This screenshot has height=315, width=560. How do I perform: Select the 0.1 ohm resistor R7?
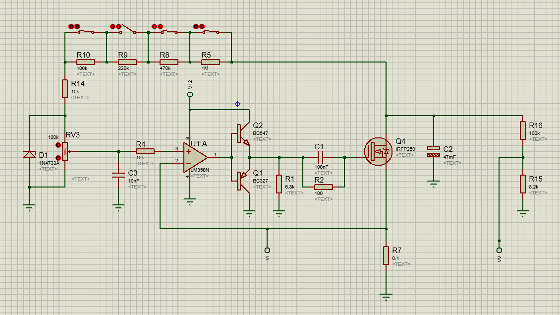pyautogui.click(x=386, y=255)
